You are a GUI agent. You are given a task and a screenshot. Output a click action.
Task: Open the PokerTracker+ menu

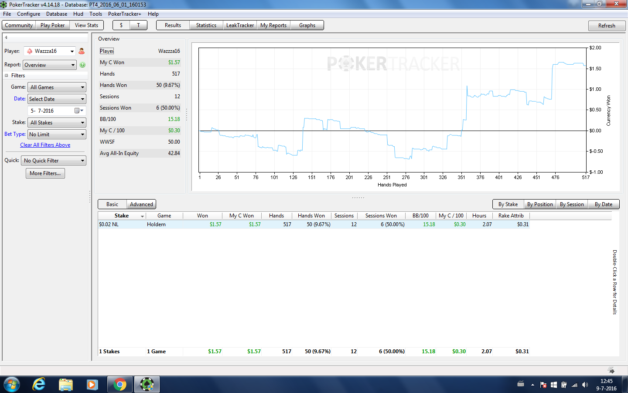tap(124, 14)
